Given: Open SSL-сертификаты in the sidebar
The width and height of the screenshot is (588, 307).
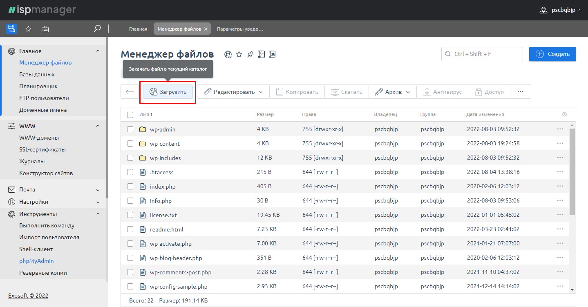Looking at the screenshot, I should pos(42,149).
